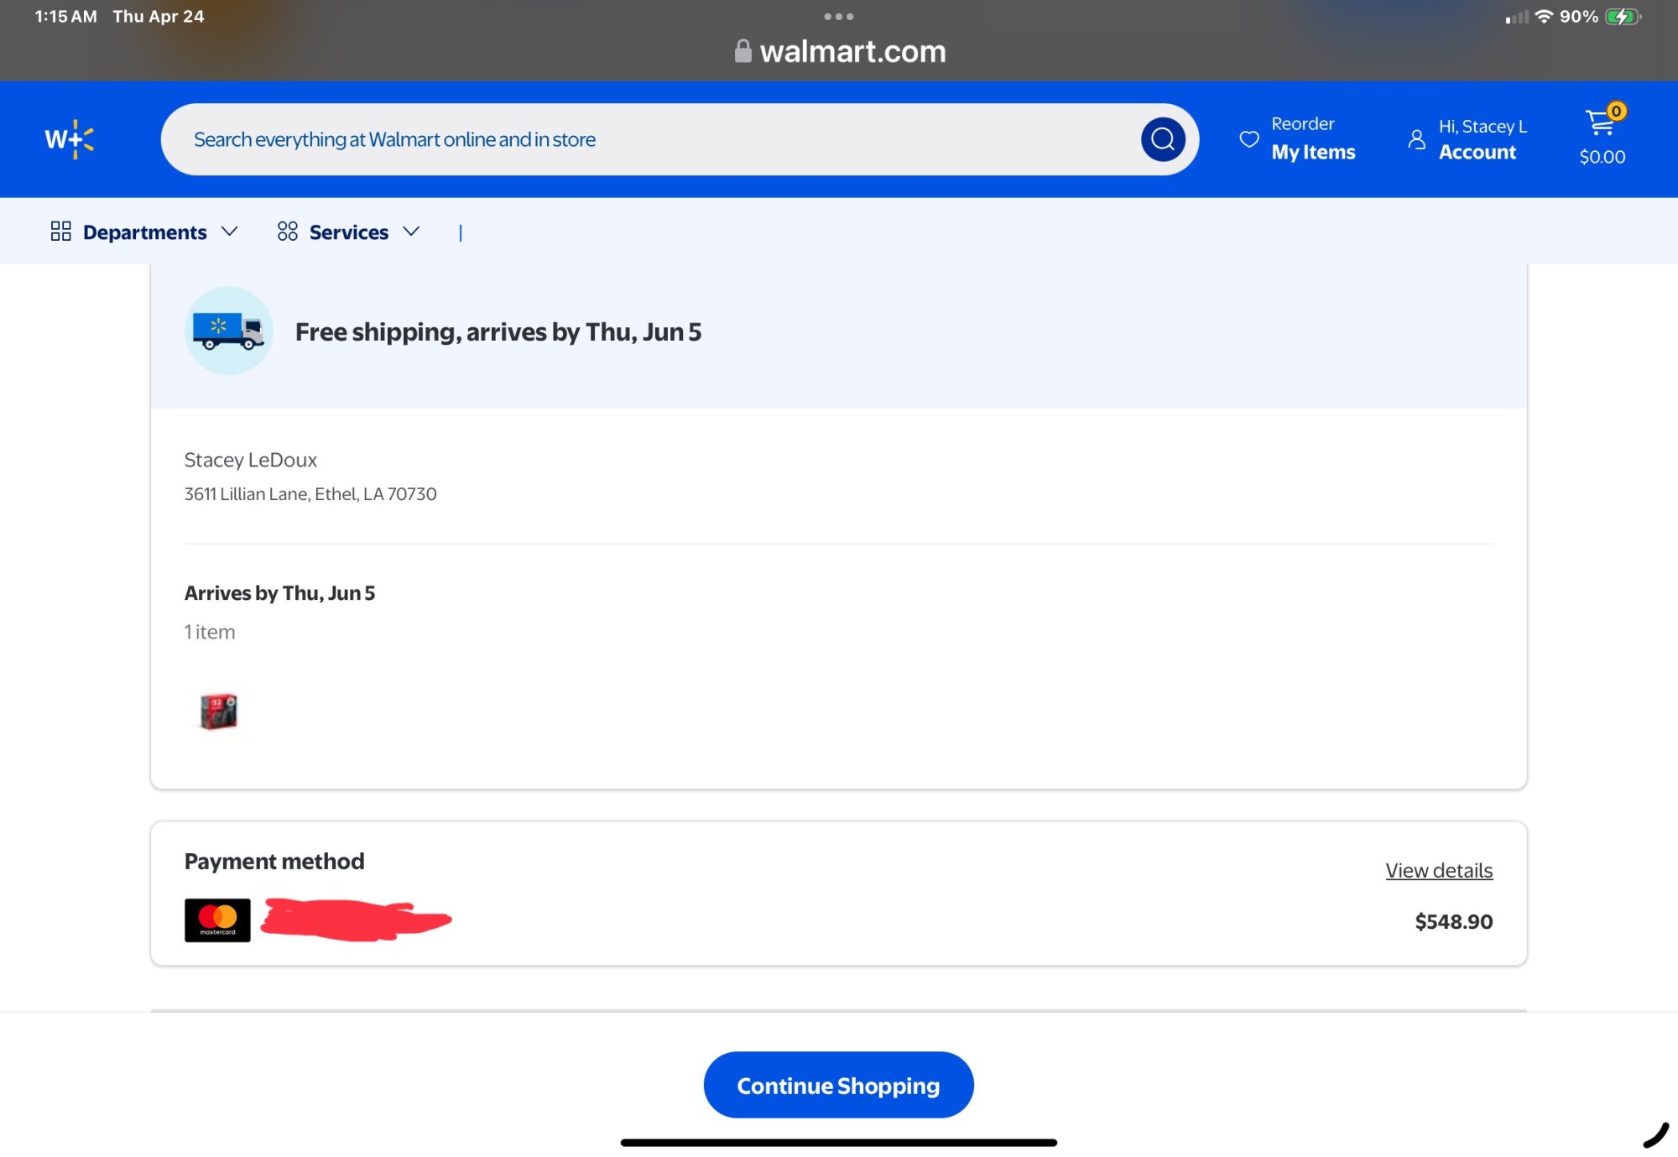Screen dimensions: 1678x1157
Task: Open the ordered item thumbnail
Action: [x=218, y=711]
